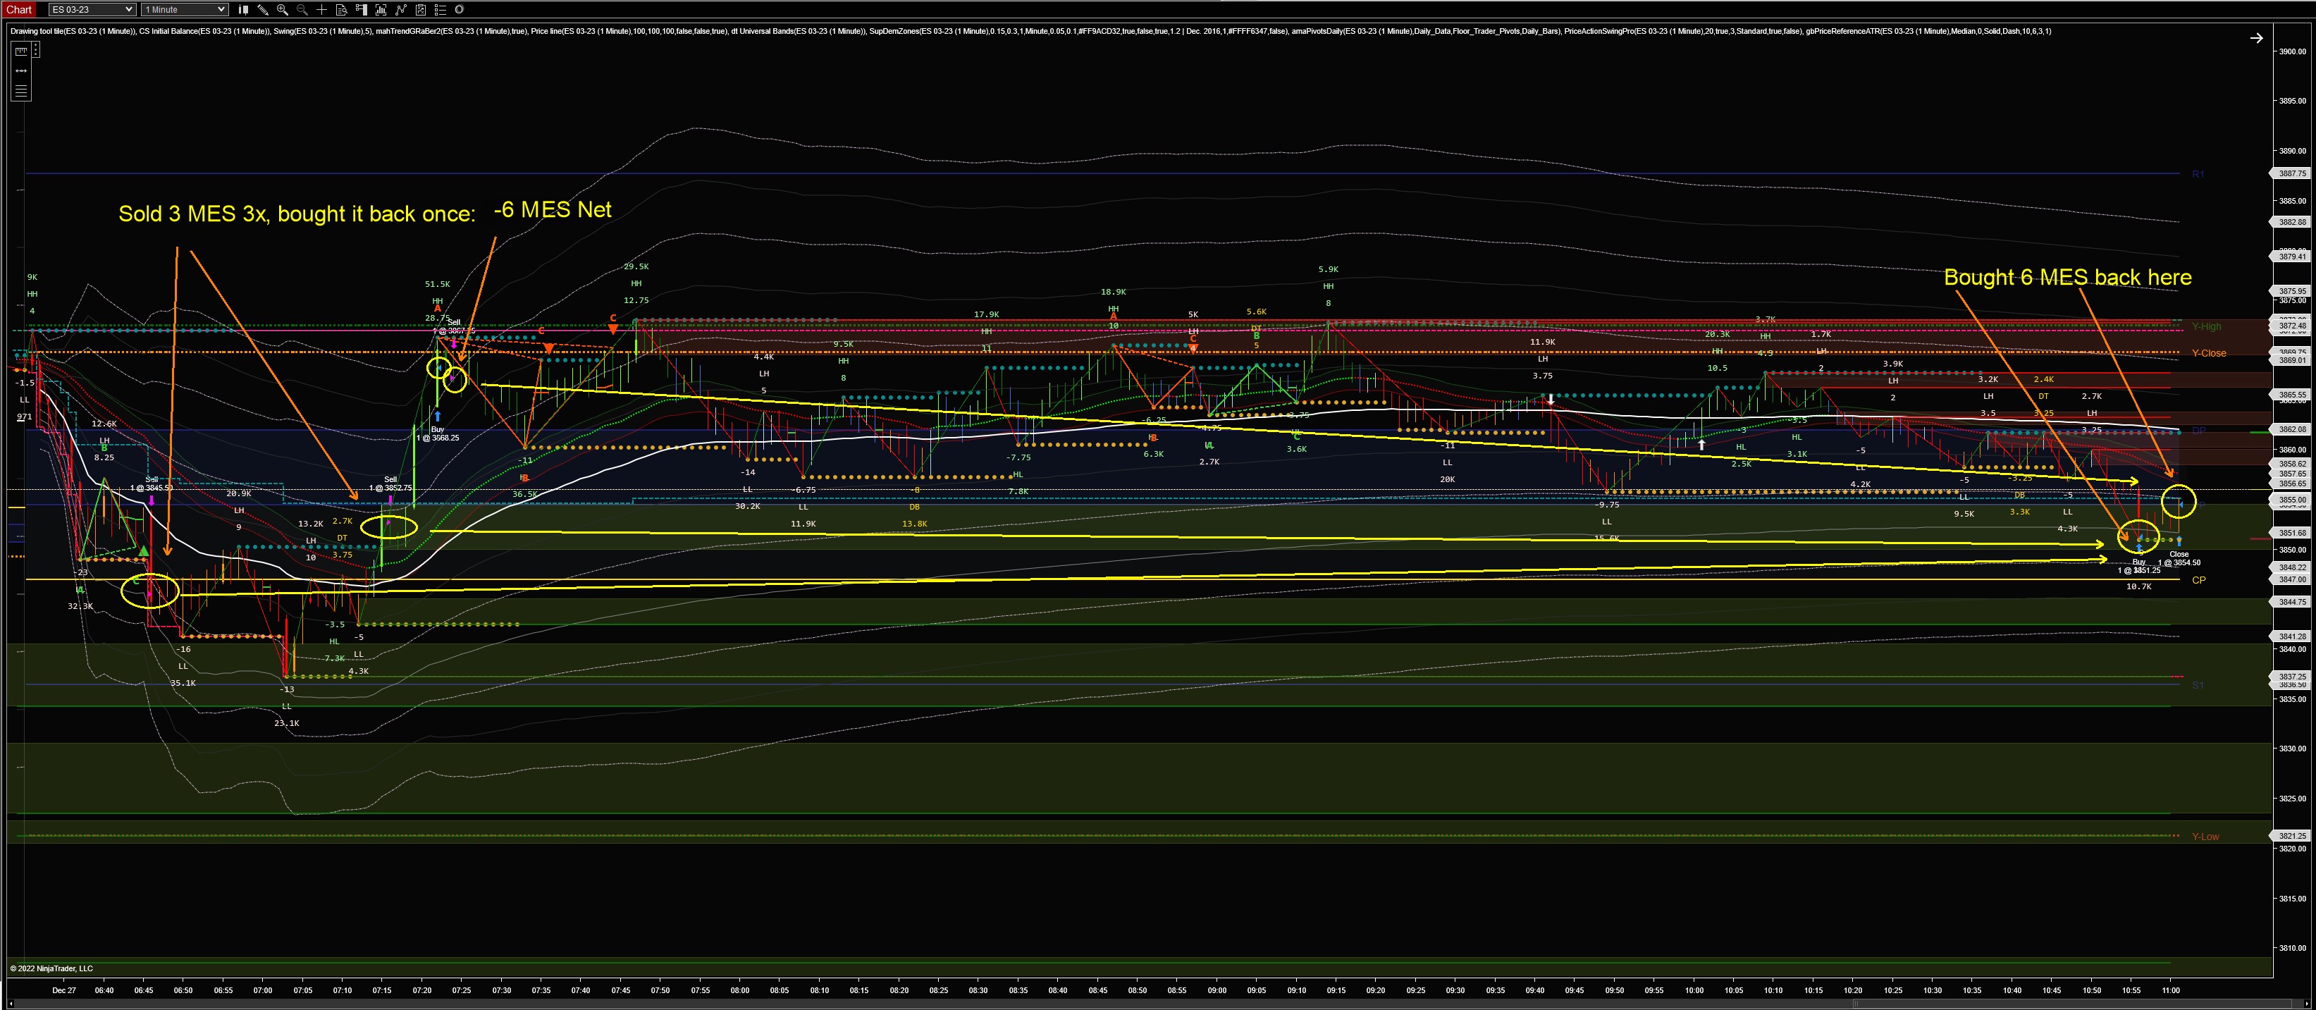Select the horizontal arrow line tool

point(20,71)
